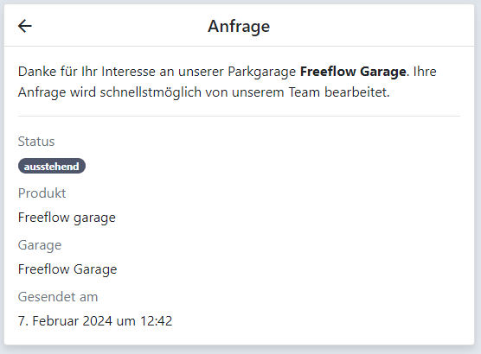
Task: Click the divider line below the message
Action: 239,116
